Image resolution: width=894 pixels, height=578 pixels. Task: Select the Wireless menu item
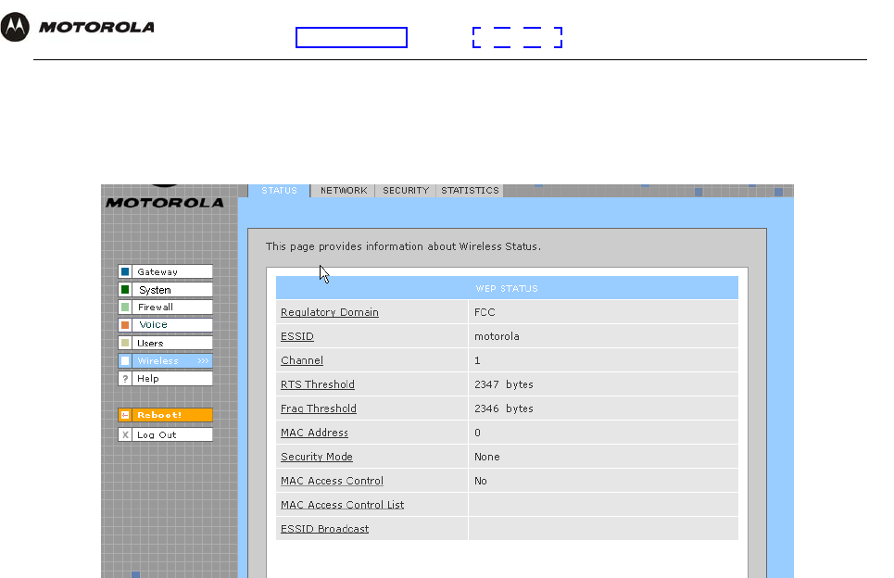point(165,361)
